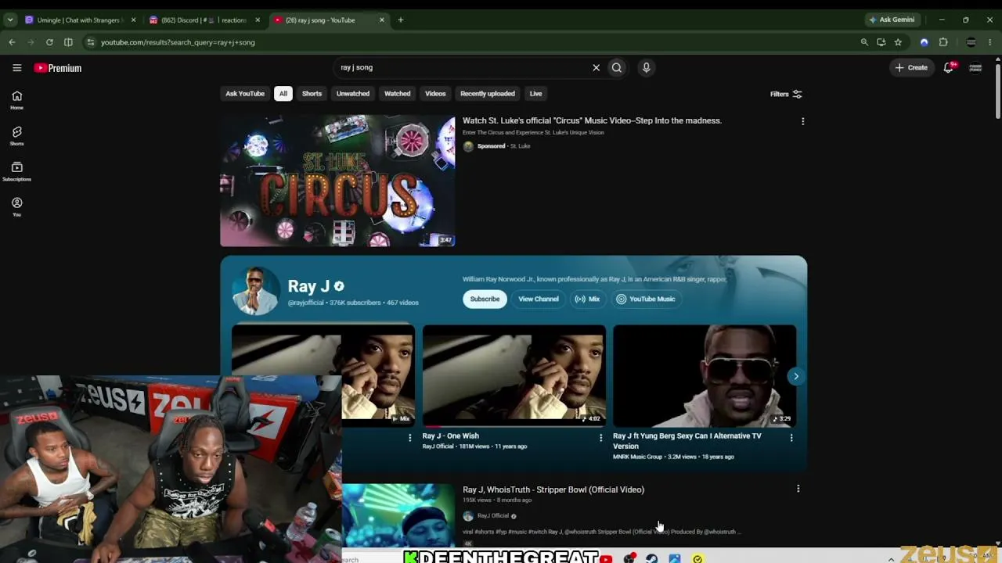Toggle the Watched filter chip
Image resolution: width=1002 pixels, height=563 pixels.
tap(397, 94)
